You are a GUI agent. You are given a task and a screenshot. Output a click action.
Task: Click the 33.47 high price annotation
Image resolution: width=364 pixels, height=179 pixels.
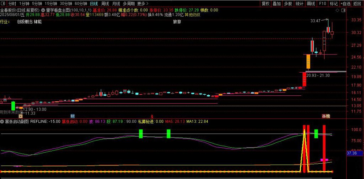tap(315, 21)
